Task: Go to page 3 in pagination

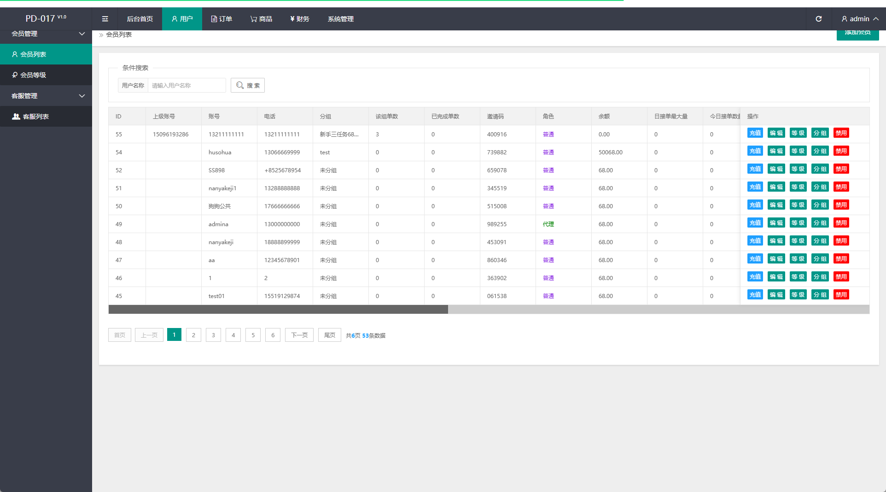Action: pyautogui.click(x=213, y=335)
